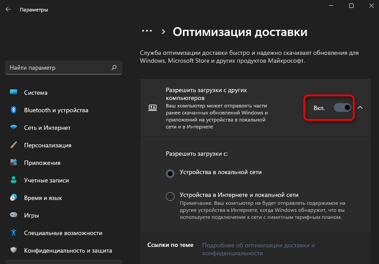Go back using the back arrow
379x264 pixels.
click(x=8, y=9)
